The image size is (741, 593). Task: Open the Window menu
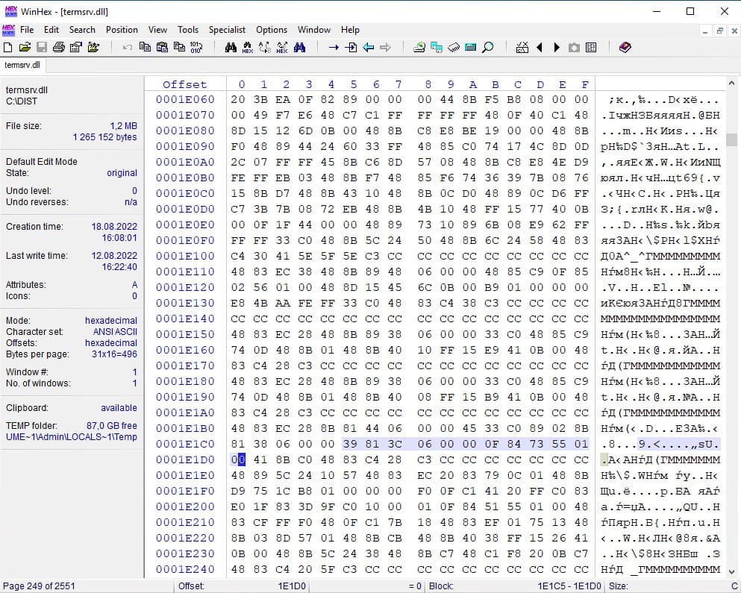(314, 30)
